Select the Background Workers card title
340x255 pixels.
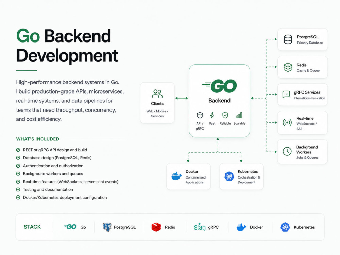pos(307,150)
